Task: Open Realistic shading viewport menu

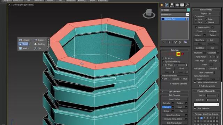Action: (x=30, y=5)
